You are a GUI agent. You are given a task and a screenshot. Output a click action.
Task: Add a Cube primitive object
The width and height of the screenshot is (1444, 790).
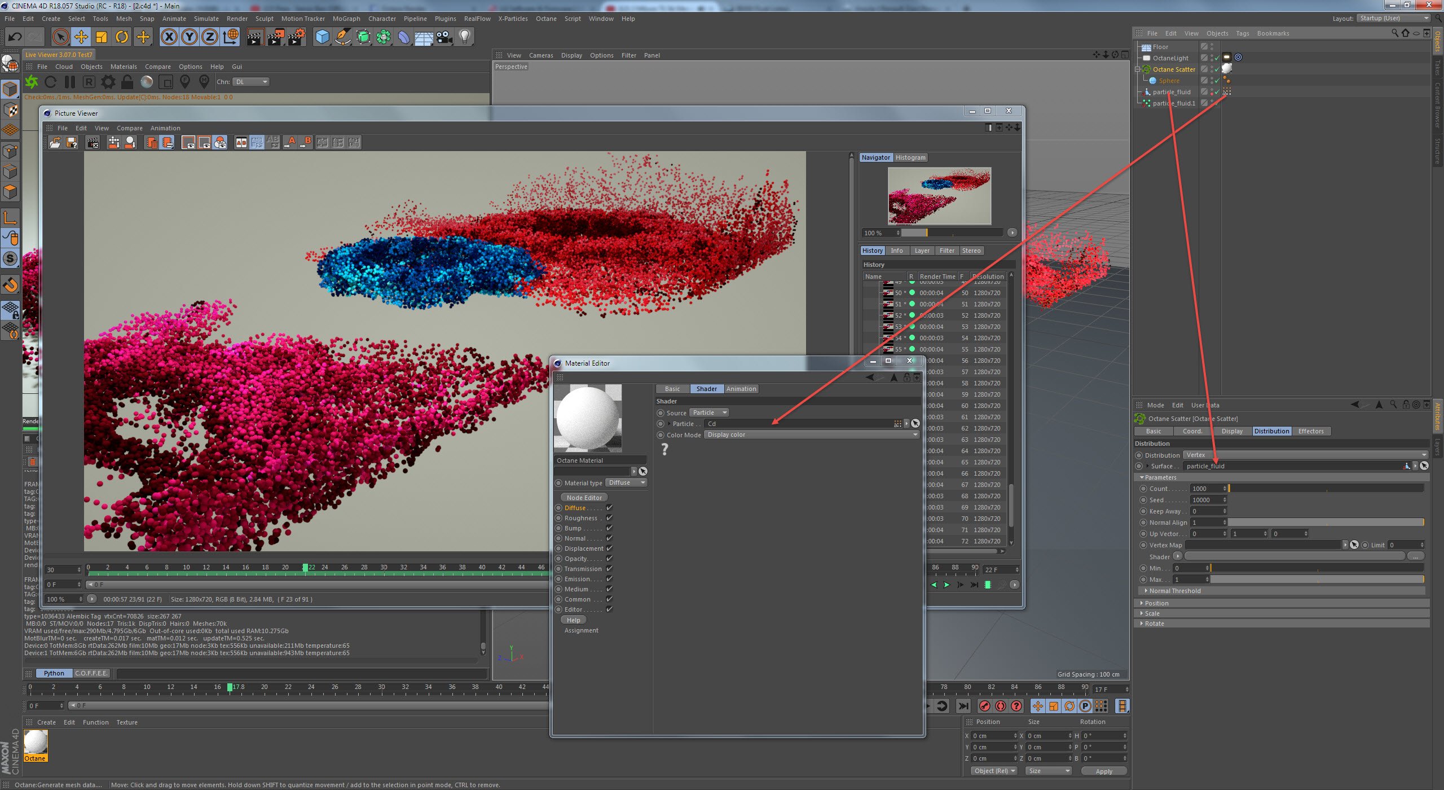point(322,37)
